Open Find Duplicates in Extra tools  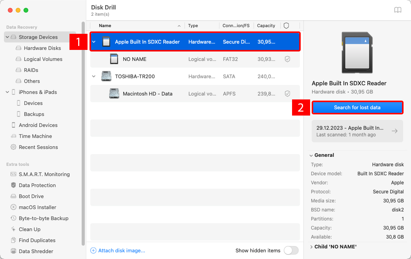click(x=37, y=241)
